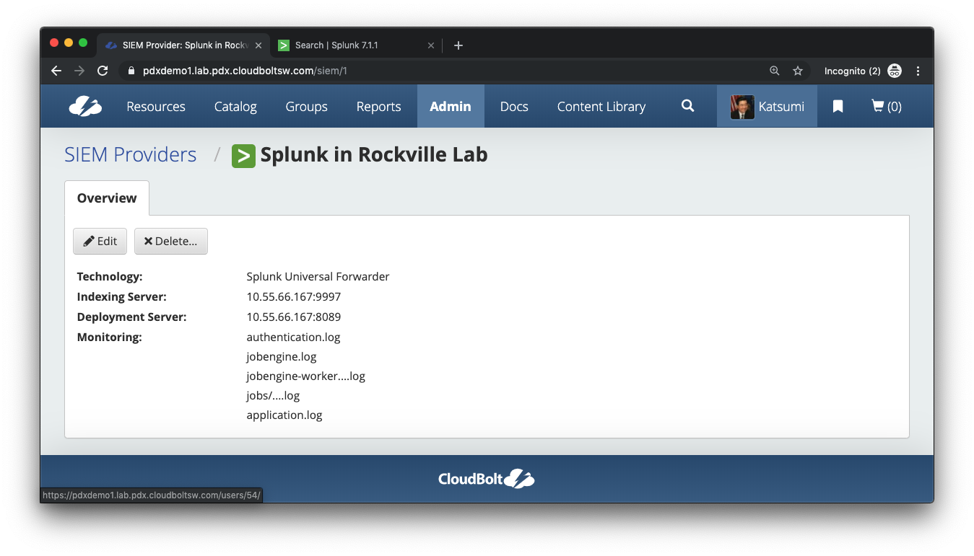Click the green Splunk icon beside title
Screen dimensions: 974x556
[243, 156]
